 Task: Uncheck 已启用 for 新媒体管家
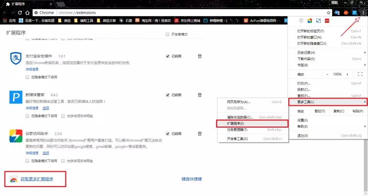(x=168, y=95)
